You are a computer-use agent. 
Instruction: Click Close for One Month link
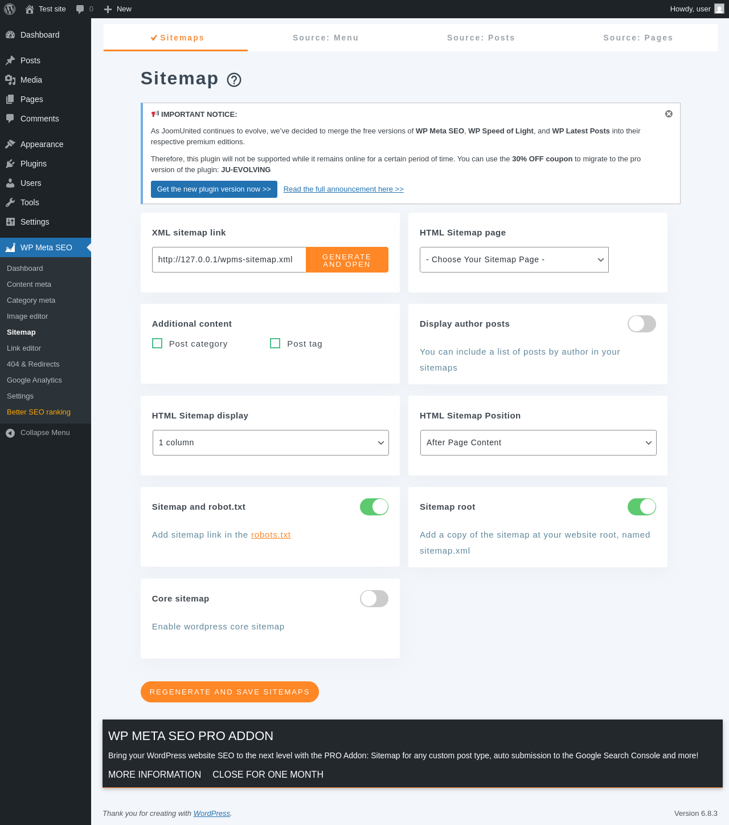pos(268,774)
